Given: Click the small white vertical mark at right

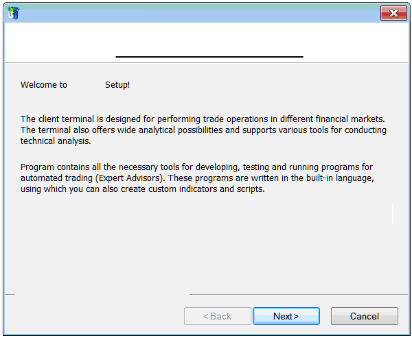Looking at the screenshot, I should (x=393, y=213).
